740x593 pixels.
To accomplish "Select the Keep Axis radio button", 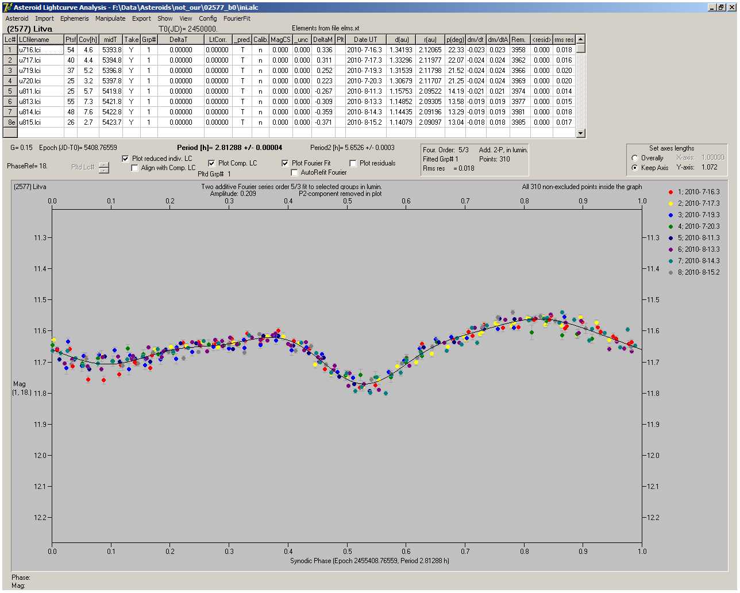I will 635,168.
